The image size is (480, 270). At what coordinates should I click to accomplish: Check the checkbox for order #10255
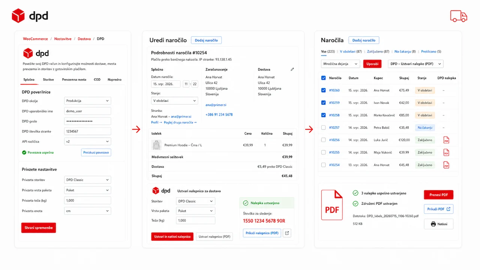[324, 152]
